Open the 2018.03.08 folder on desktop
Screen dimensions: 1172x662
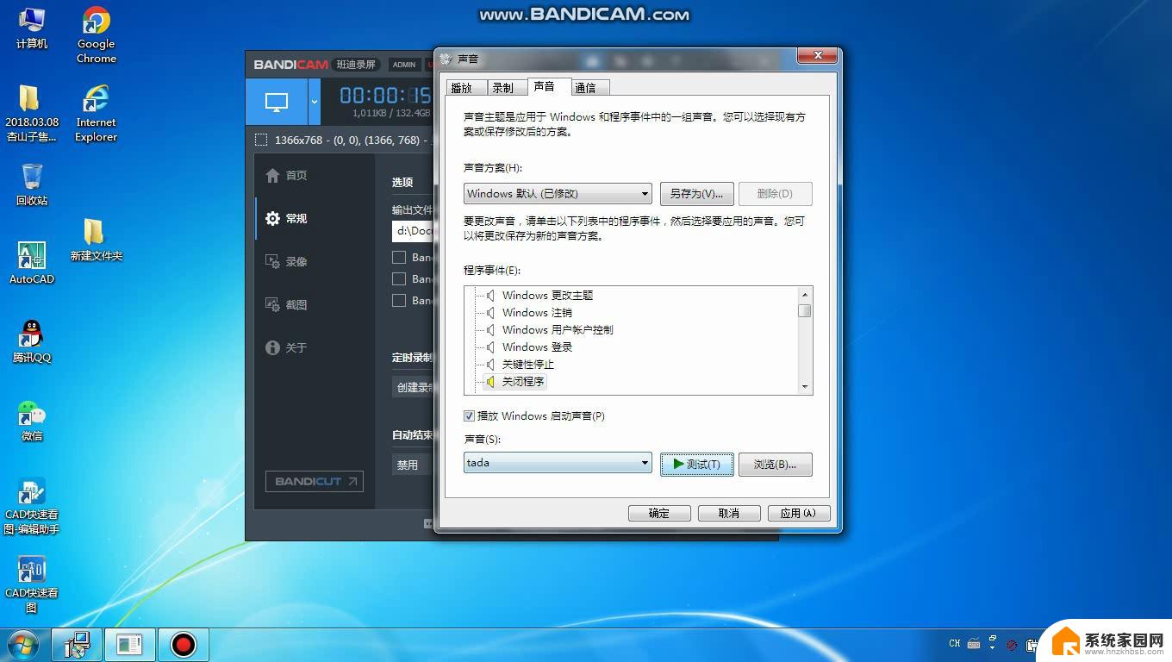(x=32, y=113)
